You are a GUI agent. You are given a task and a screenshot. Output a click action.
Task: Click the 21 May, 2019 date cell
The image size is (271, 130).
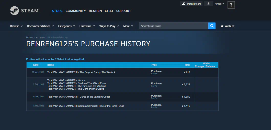coord(38,72)
